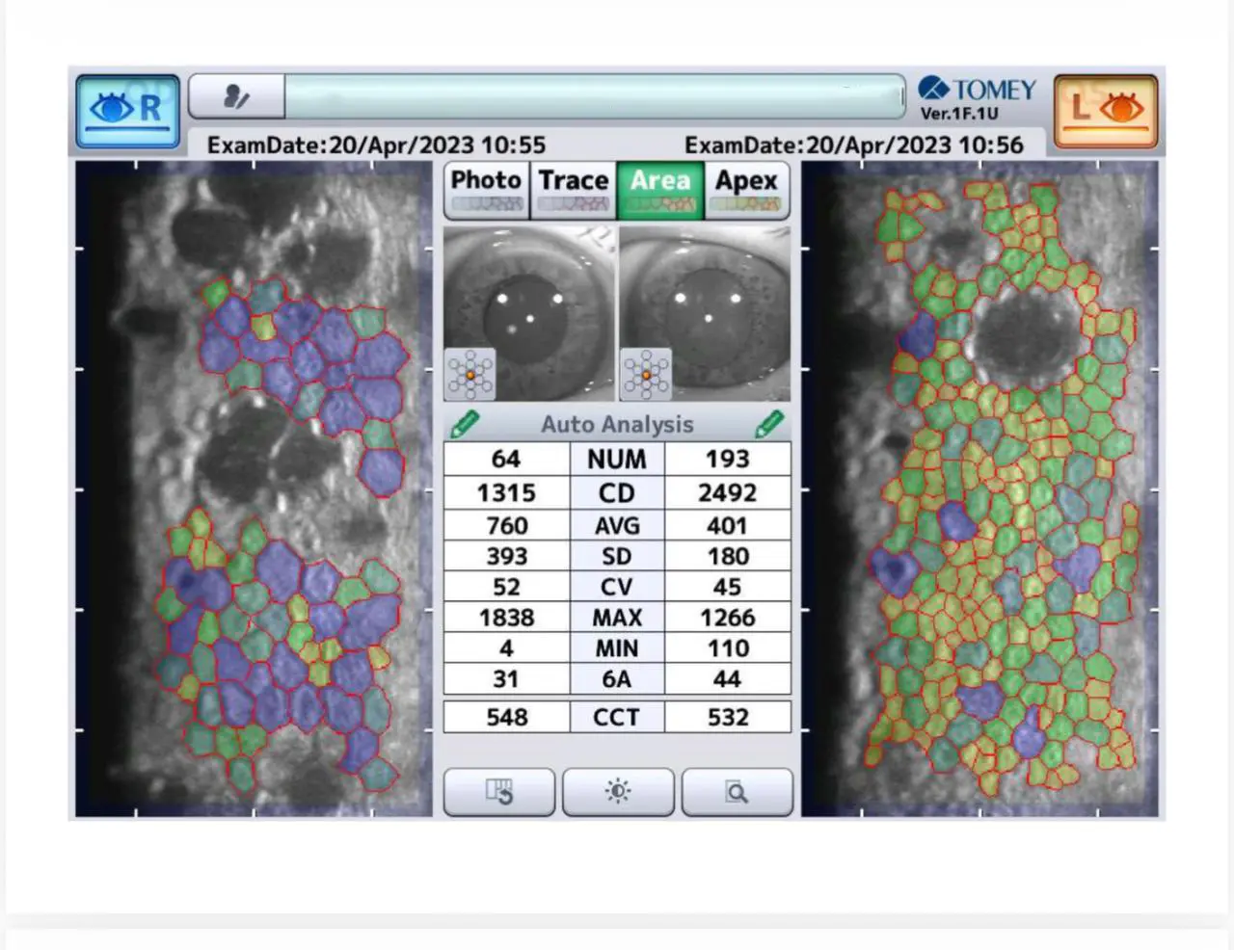This screenshot has height=950, width=1234.
Task: Click the left eye anterior photo thumbnail
Action: coord(705,313)
